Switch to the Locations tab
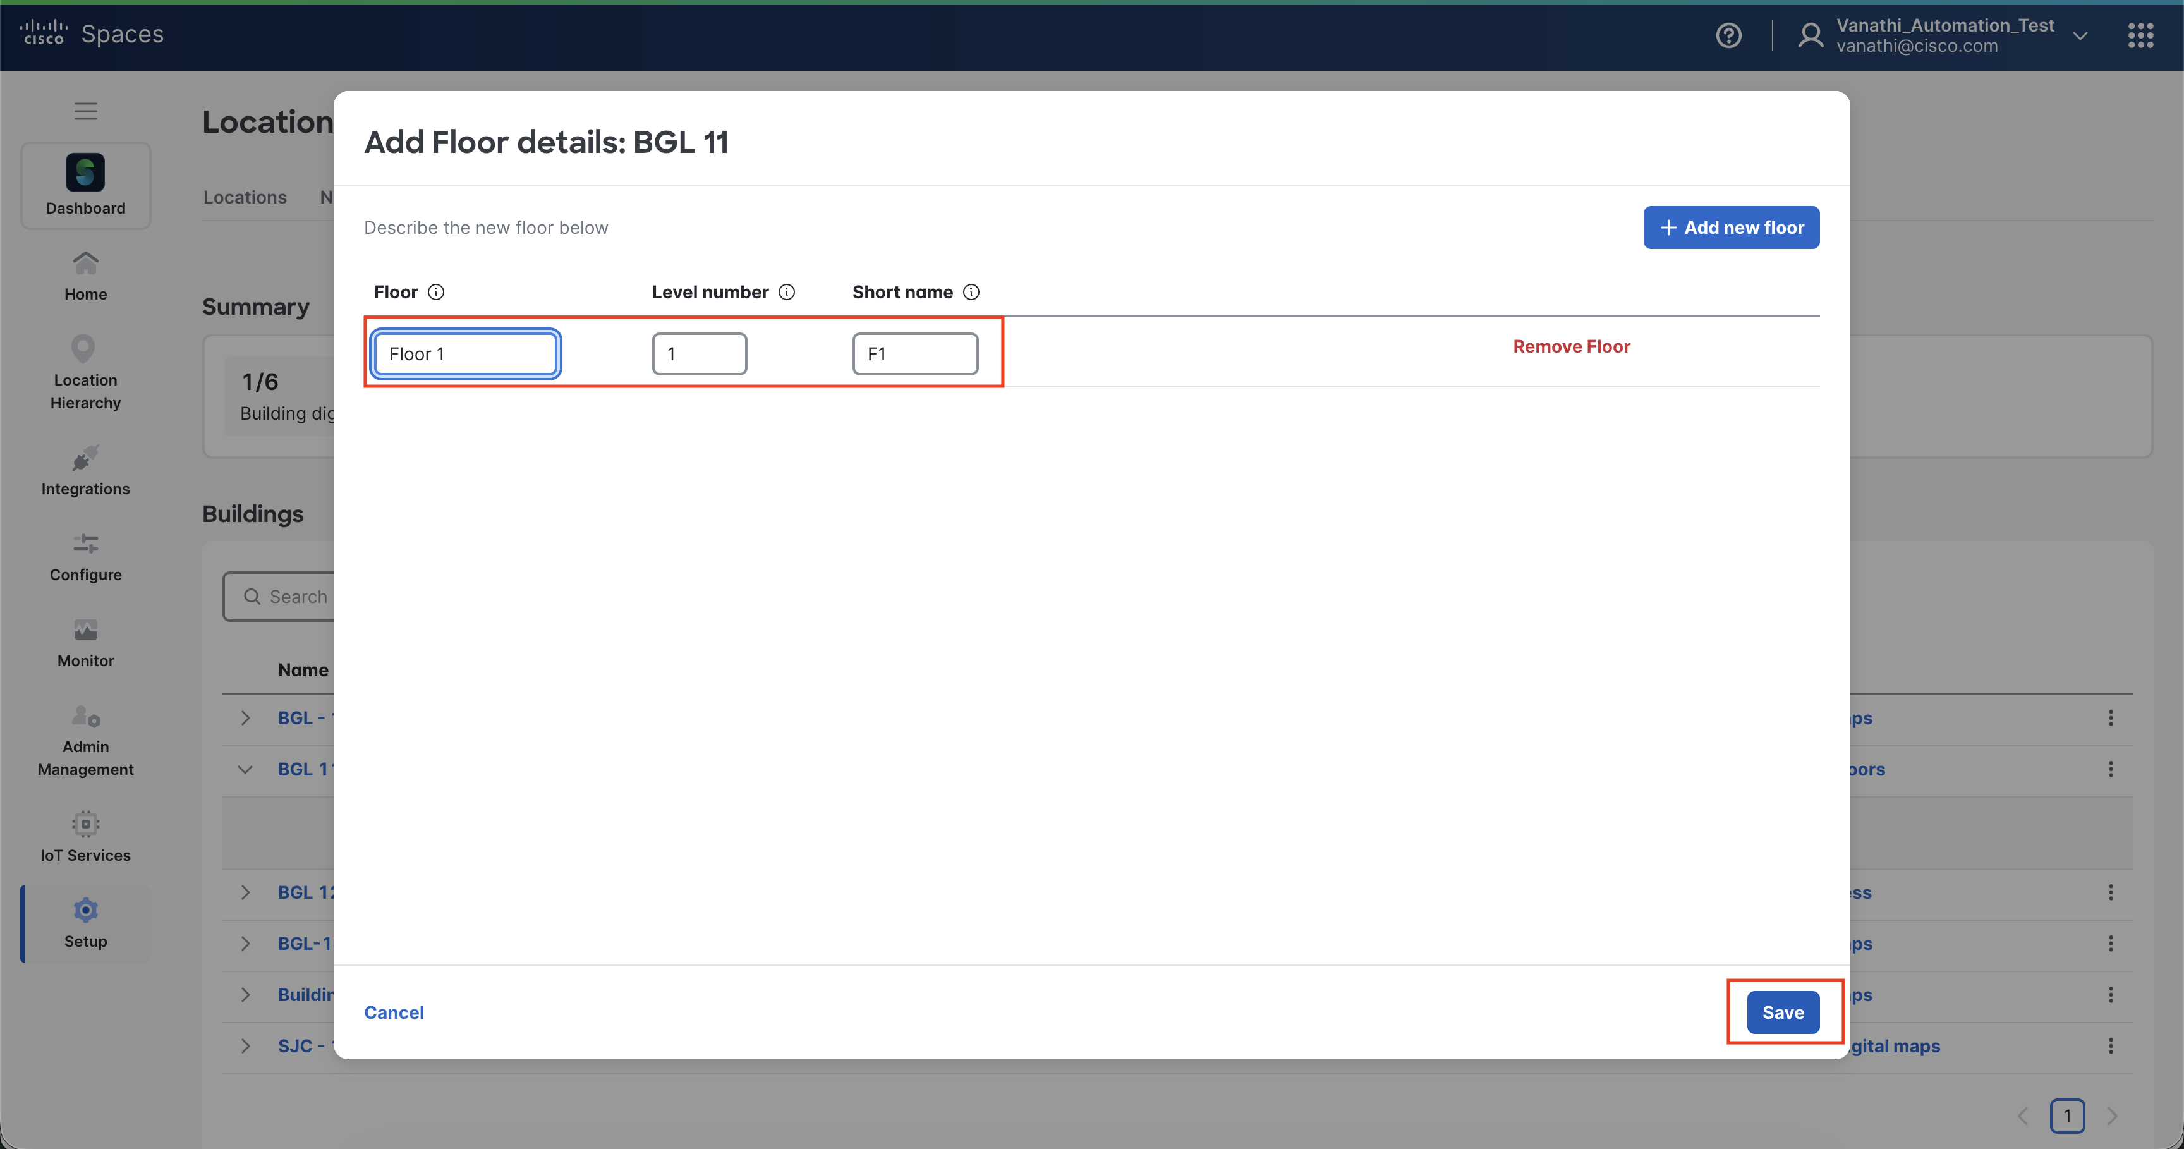This screenshot has height=1149, width=2184. pyautogui.click(x=245, y=198)
